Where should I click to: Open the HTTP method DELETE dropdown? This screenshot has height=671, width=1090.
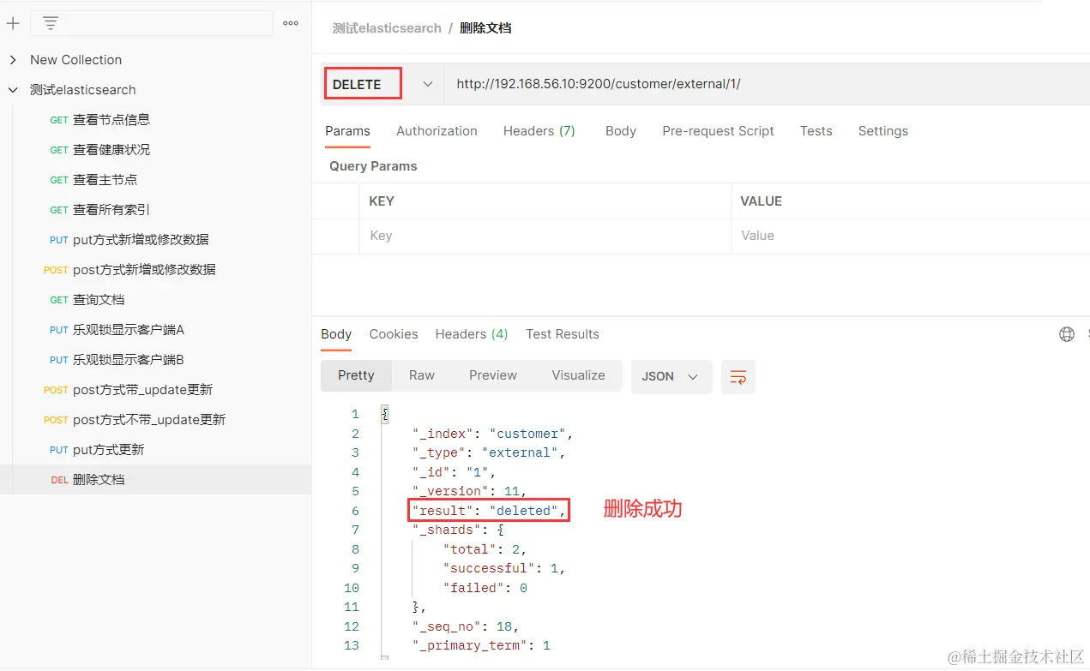click(x=428, y=84)
